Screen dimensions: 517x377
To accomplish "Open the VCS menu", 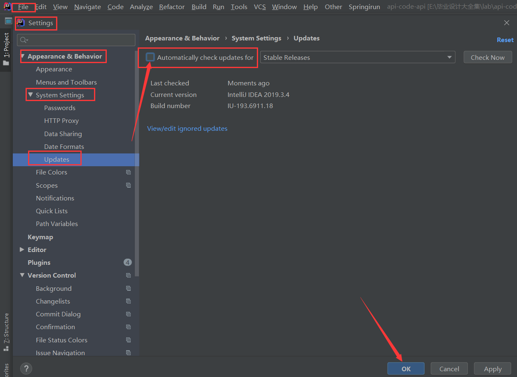I will click(x=260, y=7).
